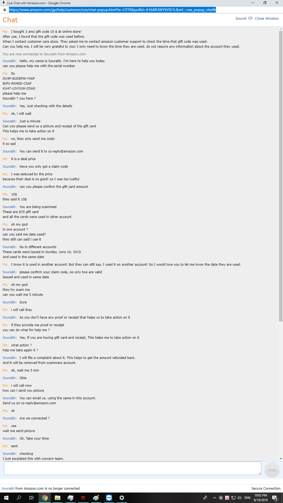Open TeamViewer from the taskbar
283x503 pixels.
point(109,498)
